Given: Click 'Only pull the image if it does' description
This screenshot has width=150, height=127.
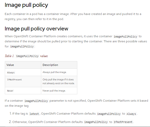Looking at the screenshot, I should (x=58, y=80).
